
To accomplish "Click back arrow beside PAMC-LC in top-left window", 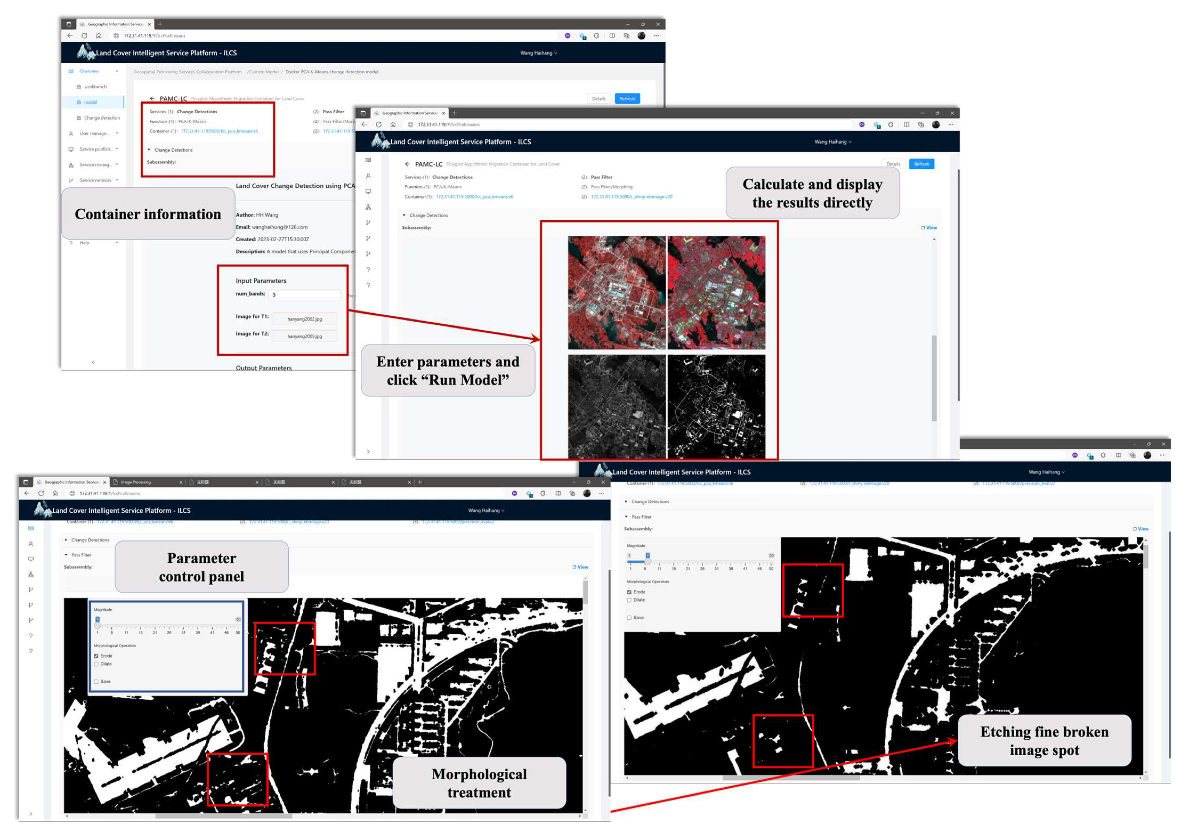I will pyautogui.click(x=152, y=99).
